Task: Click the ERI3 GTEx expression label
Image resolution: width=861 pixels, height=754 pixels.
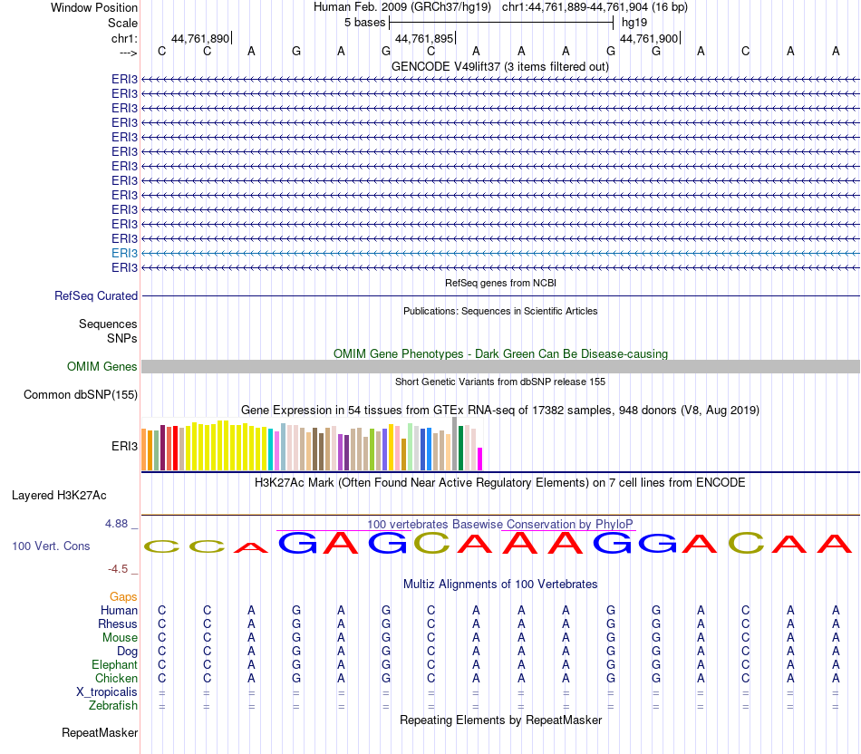Action: [125, 447]
